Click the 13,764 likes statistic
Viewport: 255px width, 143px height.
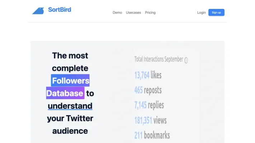click(148, 75)
